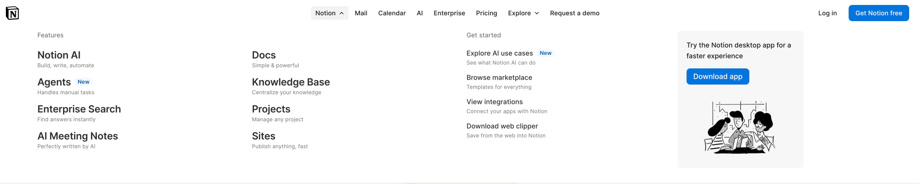This screenshot has height=184, width=920.
Task: Select Download web clipper
Action: (502, 126)
